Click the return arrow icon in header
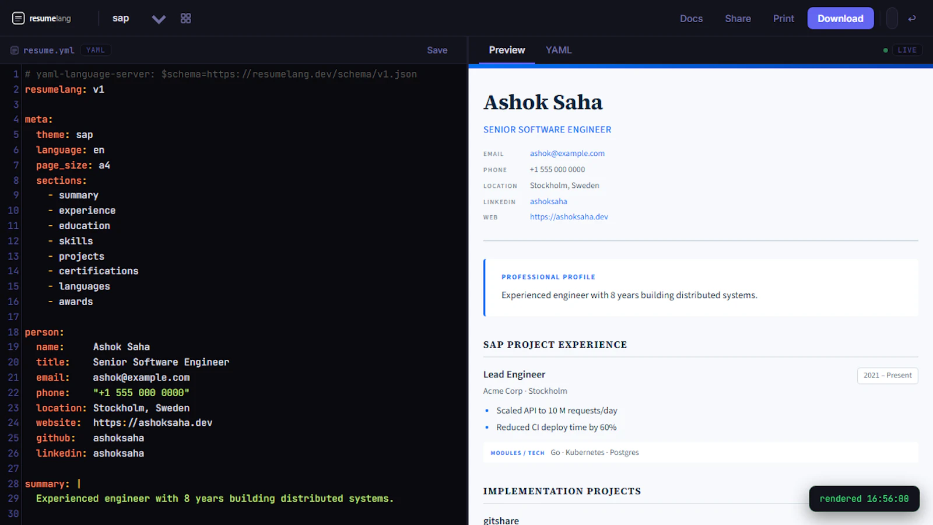The height and width of the screenshot is (525, 933). [912, 19]
